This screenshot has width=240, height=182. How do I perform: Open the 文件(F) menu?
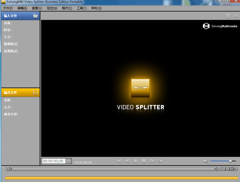(x=8, y=8)
